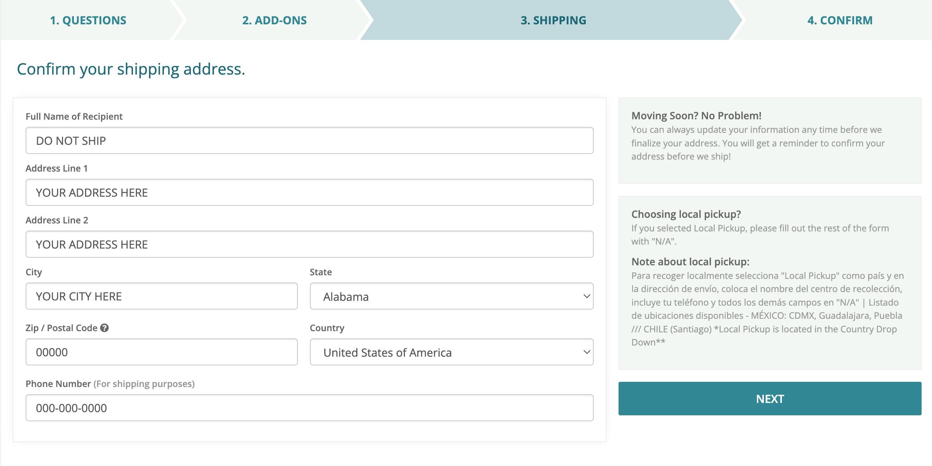This screenshot has width=932, height=466.
Task: Select the City input field
Action: [x=162, y=296]
